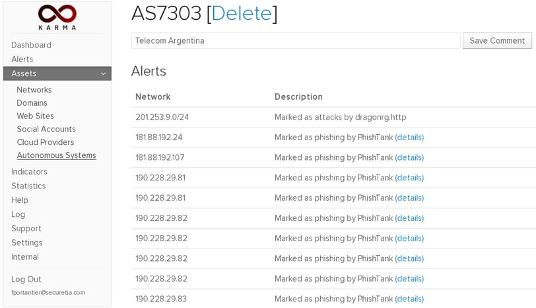536x308 pixels.
Task: Go to the Alerts sidebar item
Action: point(22,59)
